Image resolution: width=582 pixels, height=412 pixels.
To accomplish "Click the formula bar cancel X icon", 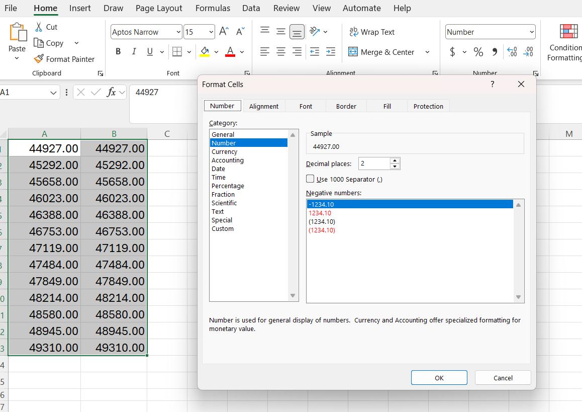I will coord(81,92).
